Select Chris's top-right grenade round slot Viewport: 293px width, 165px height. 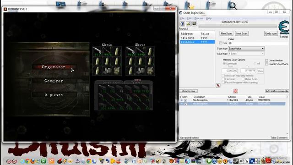pos(117,52)
